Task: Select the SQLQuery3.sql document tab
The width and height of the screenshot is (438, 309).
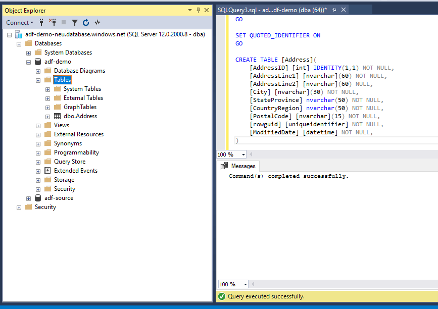Action: pyautogui.click(x=272, y=10)
